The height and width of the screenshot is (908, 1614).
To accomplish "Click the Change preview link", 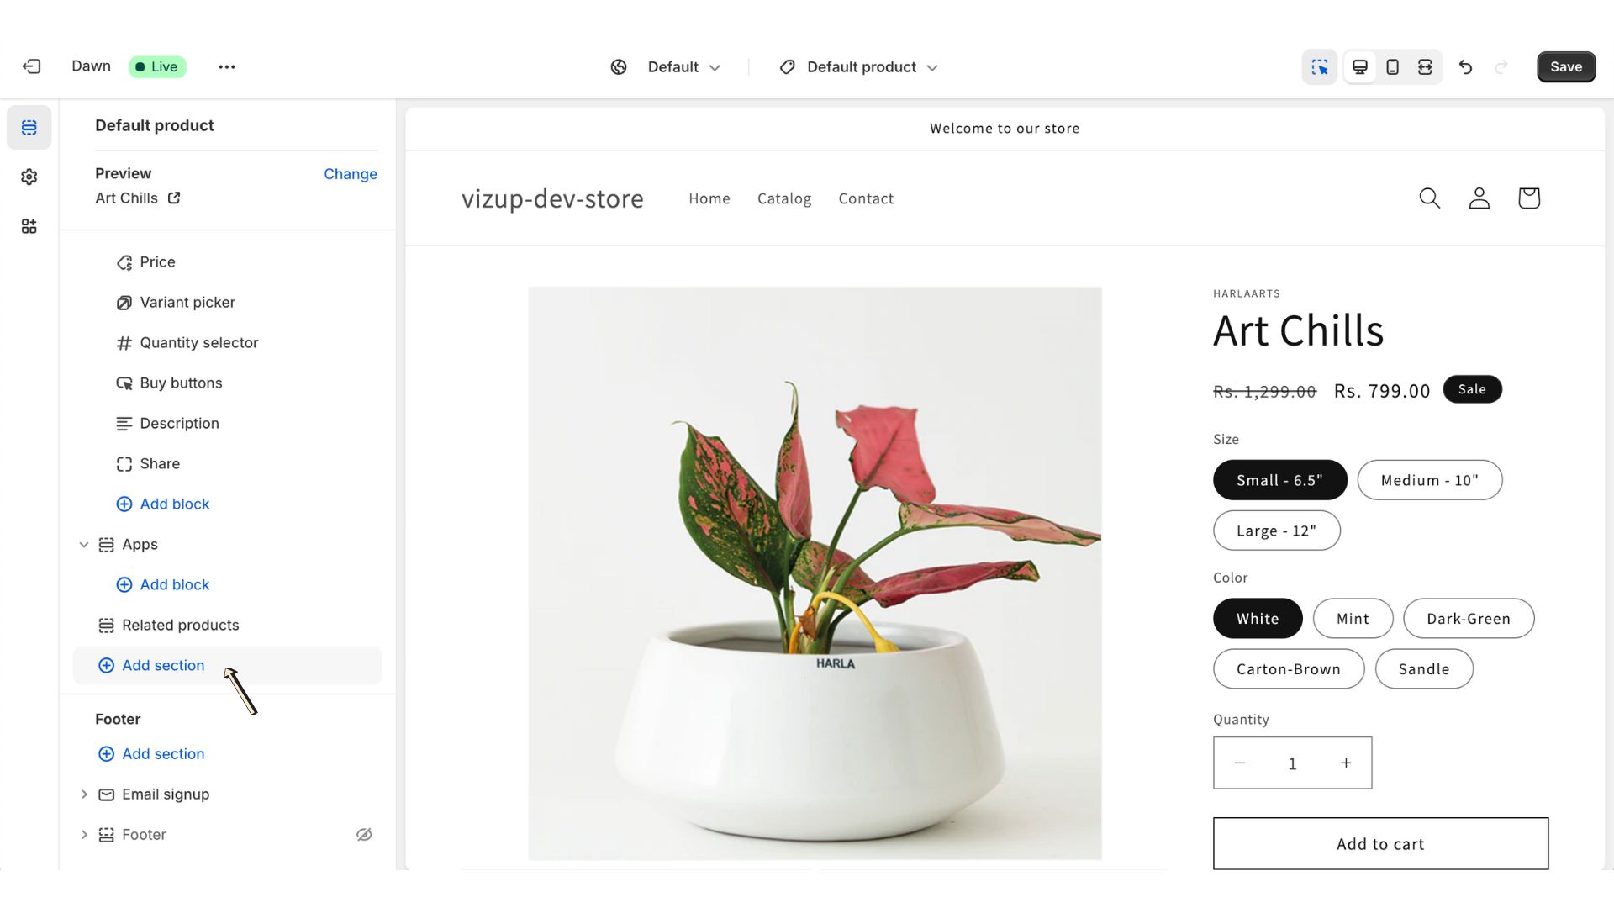I will click(350, 174).
